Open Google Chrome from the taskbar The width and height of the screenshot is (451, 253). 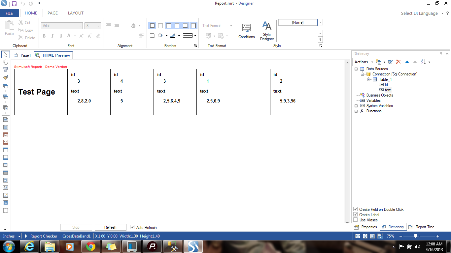tap(91, 246)
